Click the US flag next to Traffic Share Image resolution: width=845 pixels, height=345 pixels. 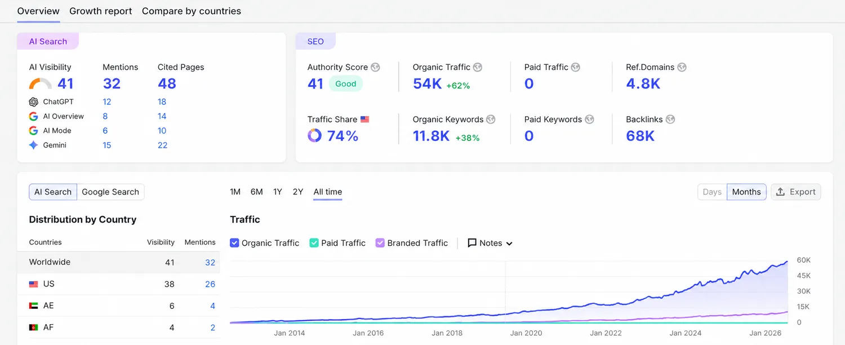pos(365,120)
